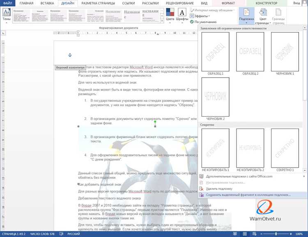Screen dimensions: 308x237
Task: Switch to web layout view icon
Action: click(254, 234)
